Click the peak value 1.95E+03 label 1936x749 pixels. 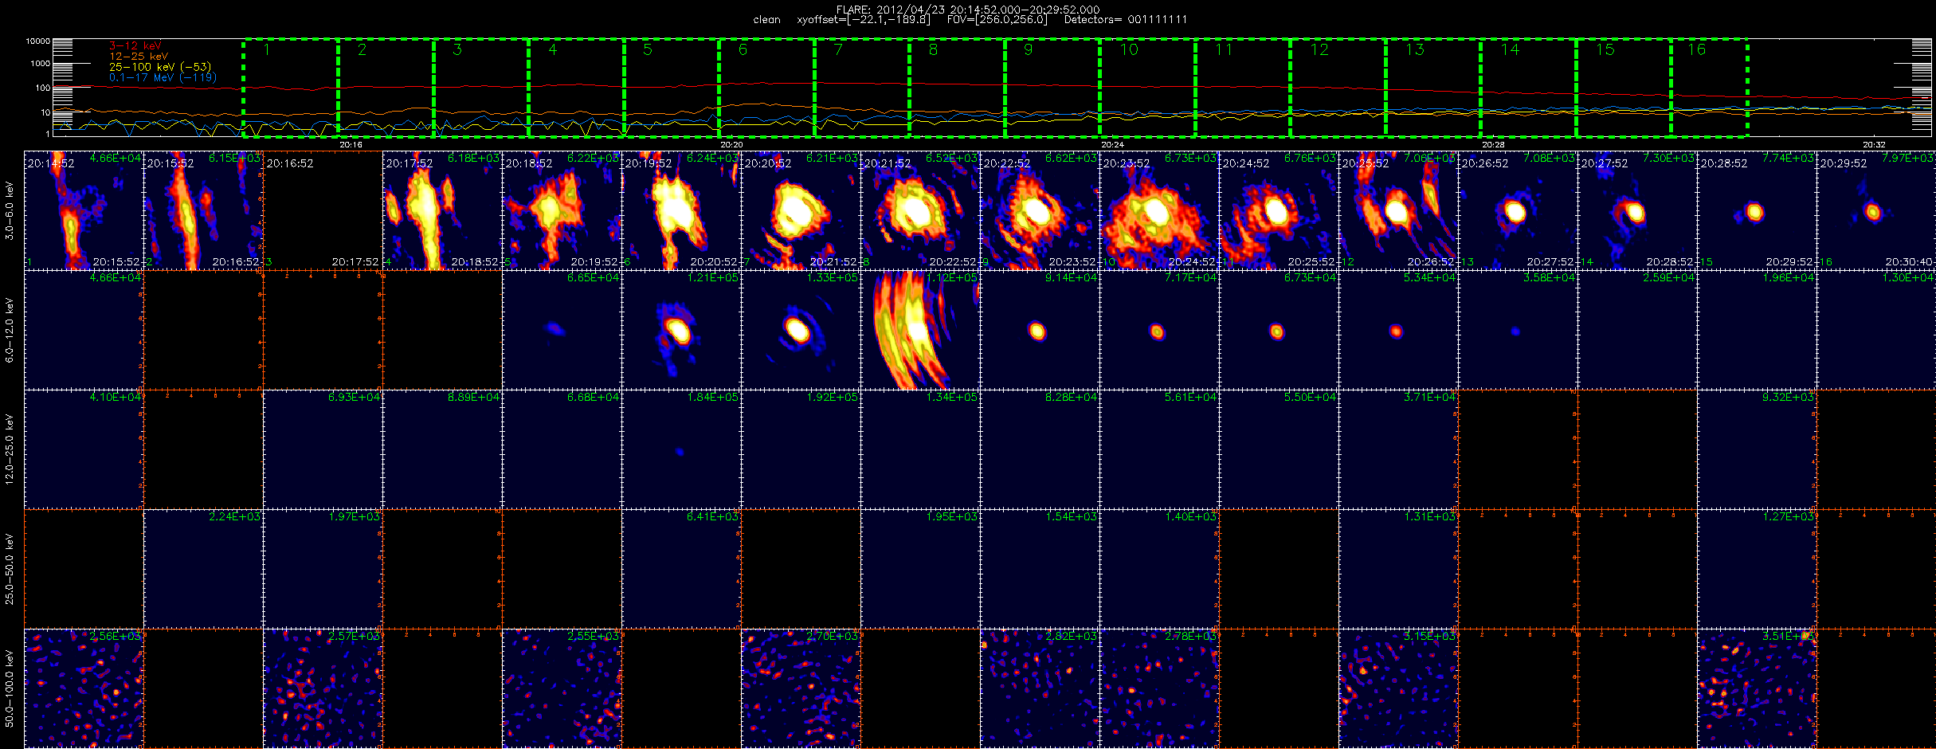click(952, 517)
